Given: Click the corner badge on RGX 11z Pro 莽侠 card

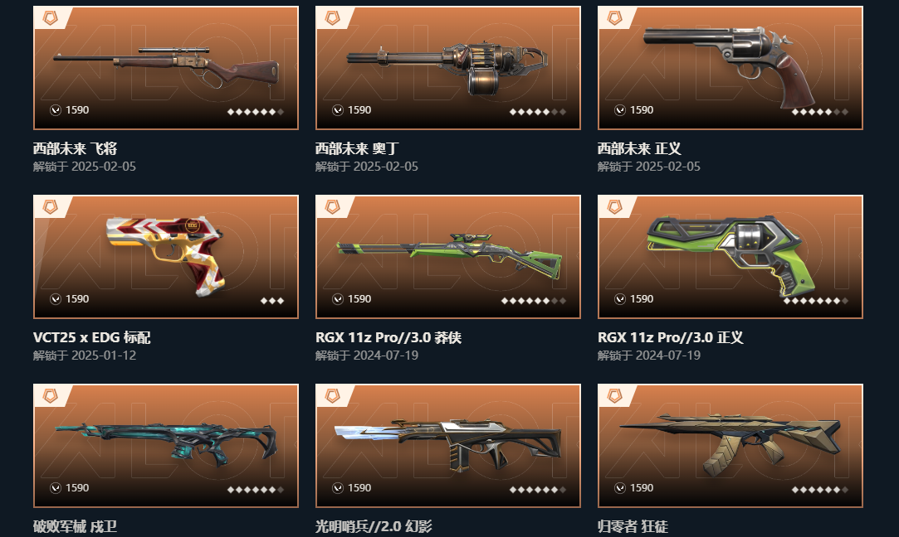Looking at the screenshot, I should [x=333, y=206].
